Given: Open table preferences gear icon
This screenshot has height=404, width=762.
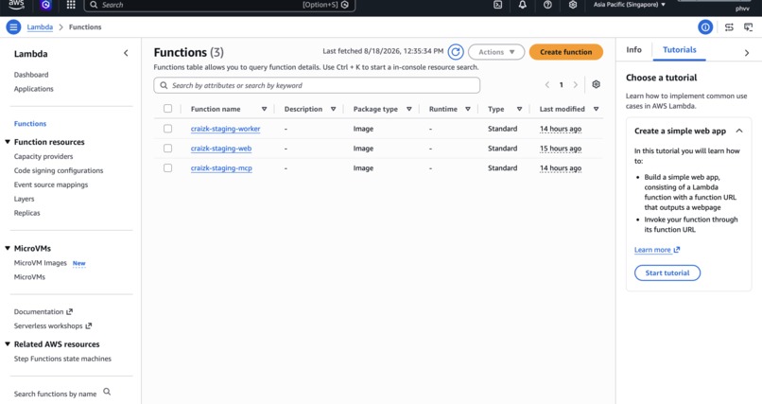Looking at the screenshot, I should point(597,84).
